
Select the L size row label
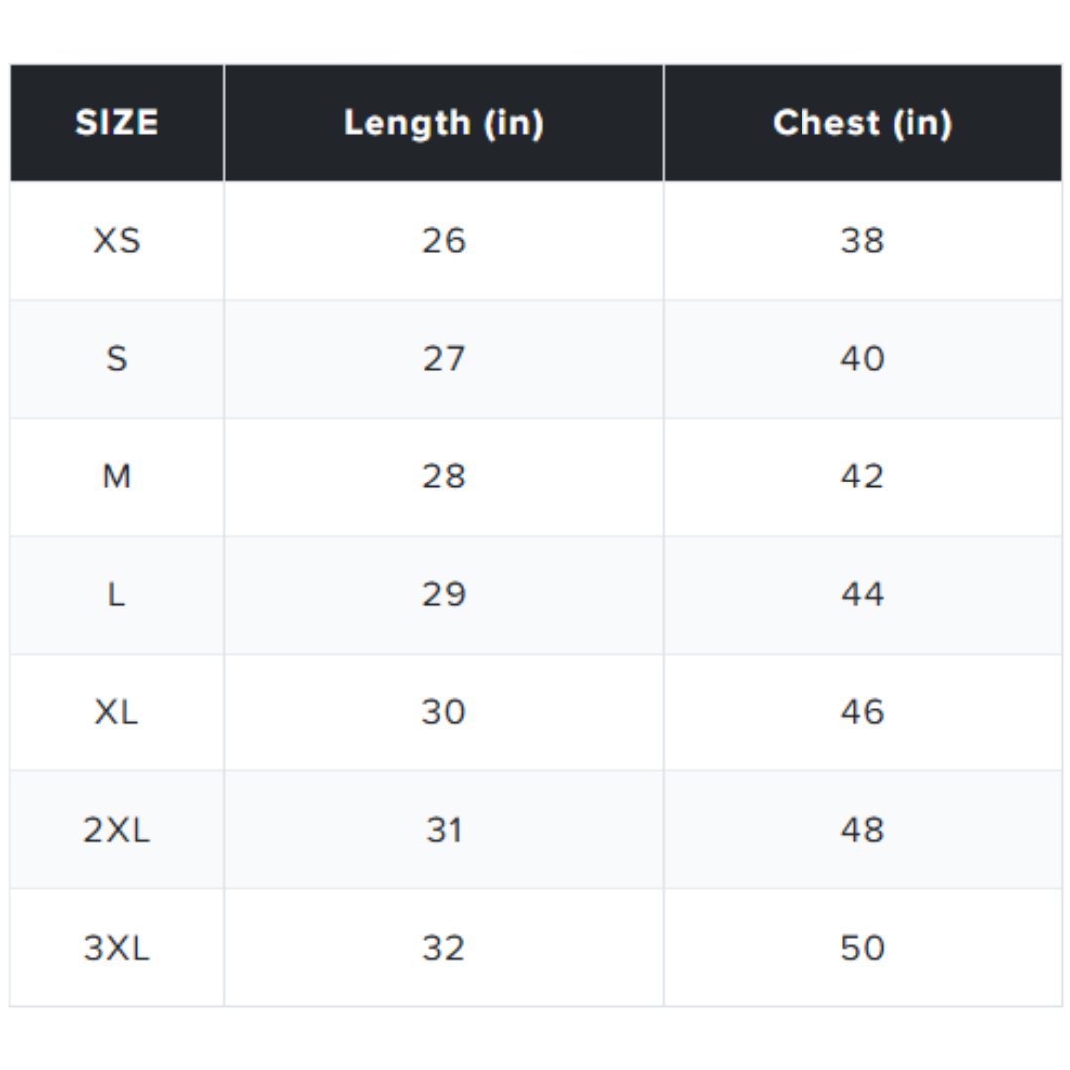117,594
